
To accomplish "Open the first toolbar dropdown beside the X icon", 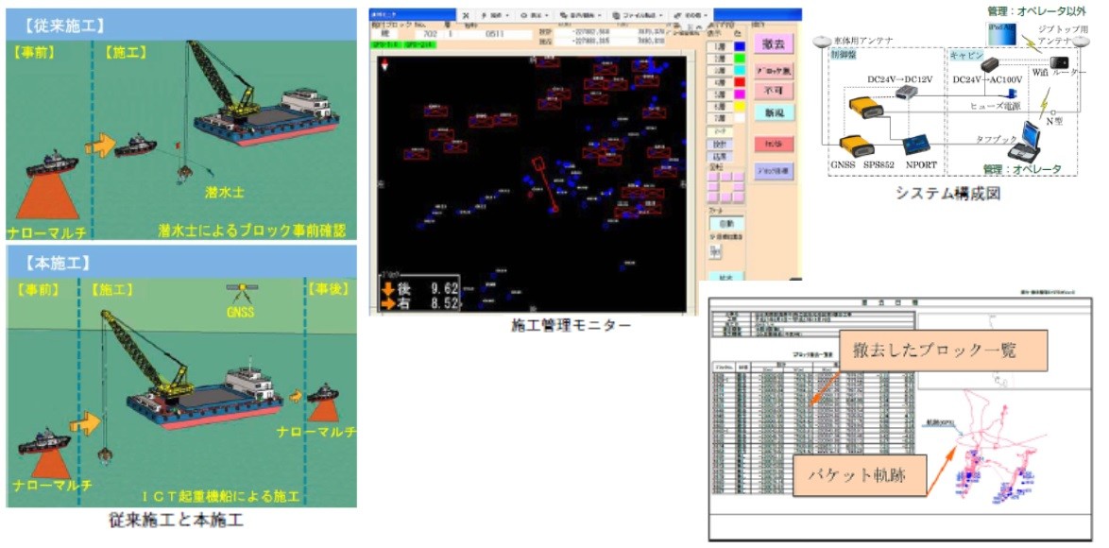I will click(494, 14).
